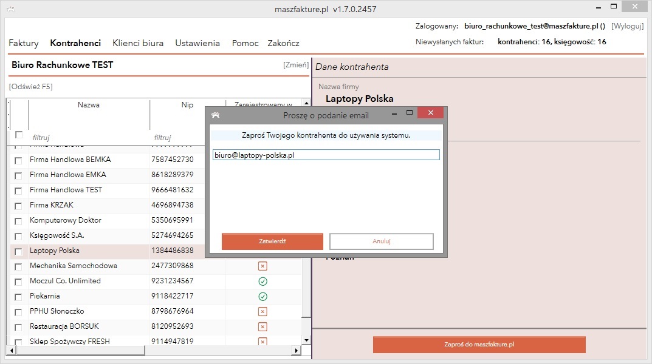Click the horizontal scrollbar thumb
Viewport: 652px width, 364px height.
[80, 351]
